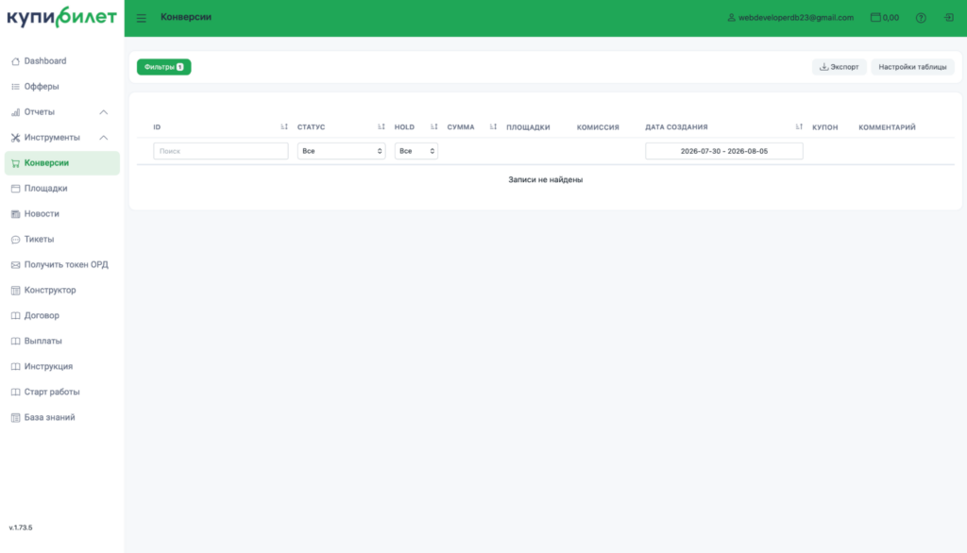Click the version label v.1.73.5
967x553 pixels.
click(21, 528)
